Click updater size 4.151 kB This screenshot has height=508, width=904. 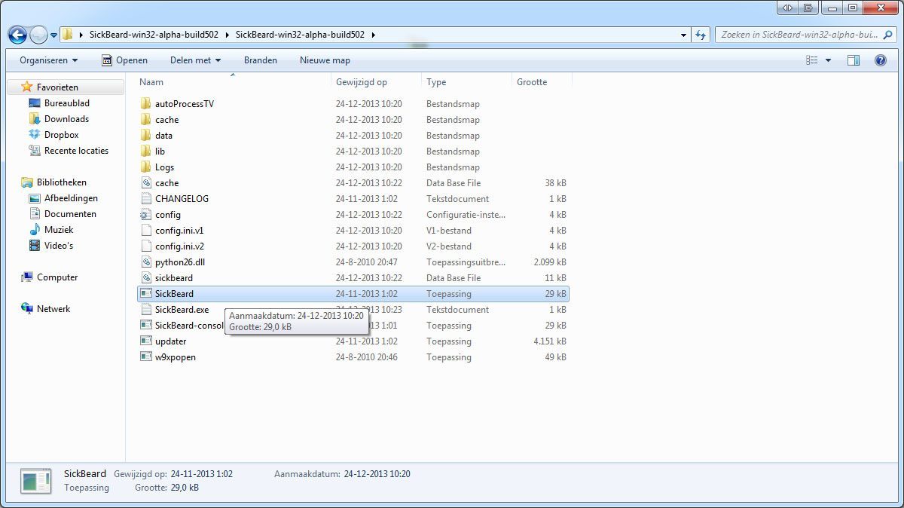(x=550, y=341)
